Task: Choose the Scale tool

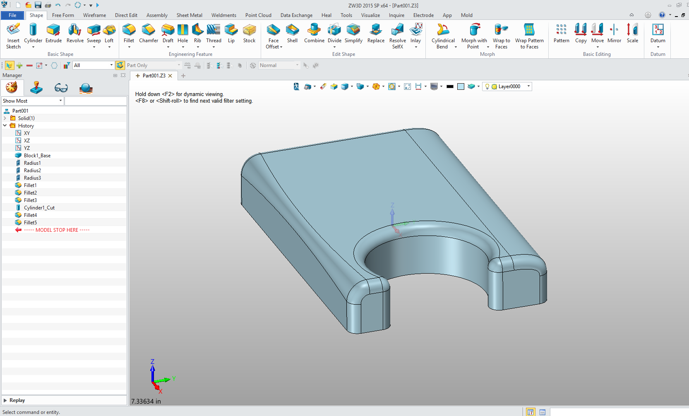Action: pyautogui.click(x=632, y=33)
